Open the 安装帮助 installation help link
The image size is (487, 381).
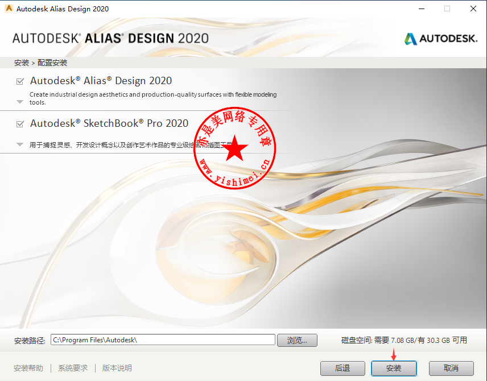tap(28, 368)
